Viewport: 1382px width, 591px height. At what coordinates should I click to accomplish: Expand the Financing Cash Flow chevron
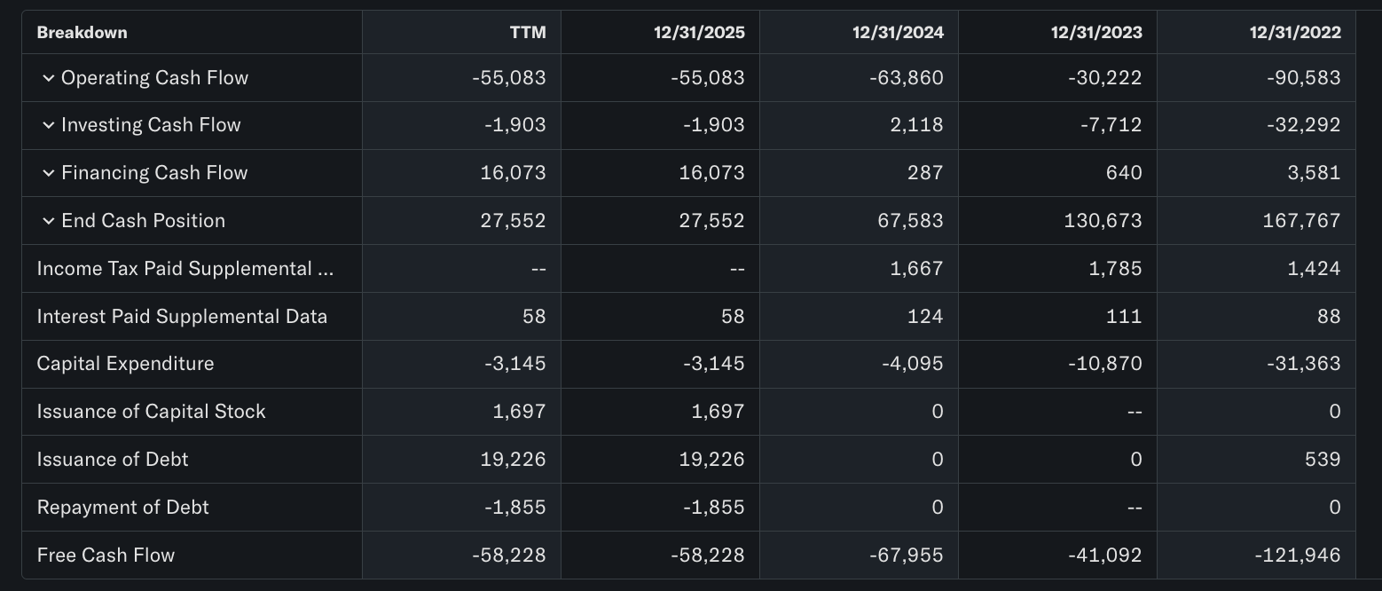point(50,172)
